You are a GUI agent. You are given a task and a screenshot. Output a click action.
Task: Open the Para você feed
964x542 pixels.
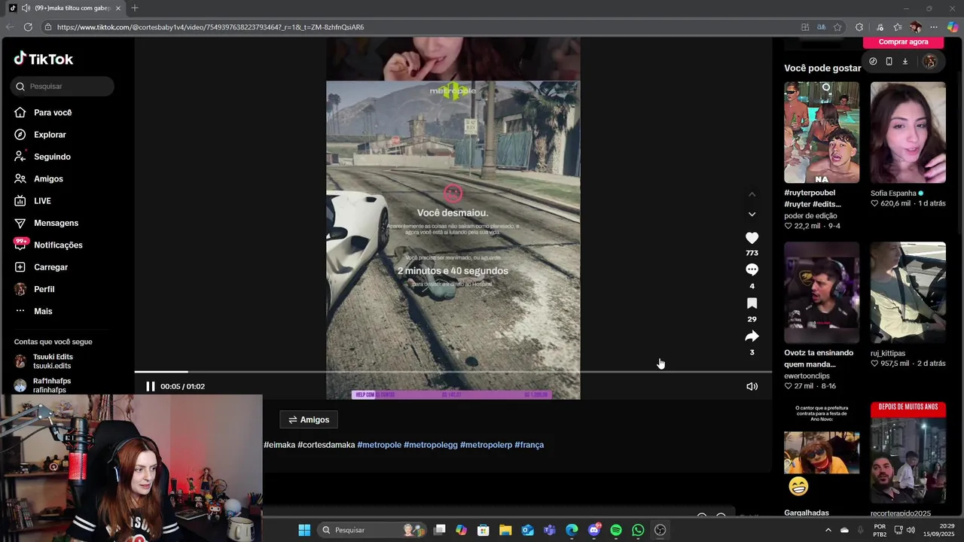tap(43, 113)
